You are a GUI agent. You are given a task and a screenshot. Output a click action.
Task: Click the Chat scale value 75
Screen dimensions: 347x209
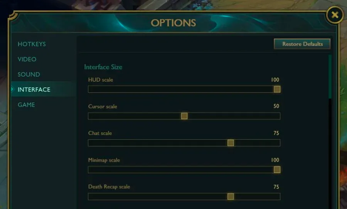point(276,133)
